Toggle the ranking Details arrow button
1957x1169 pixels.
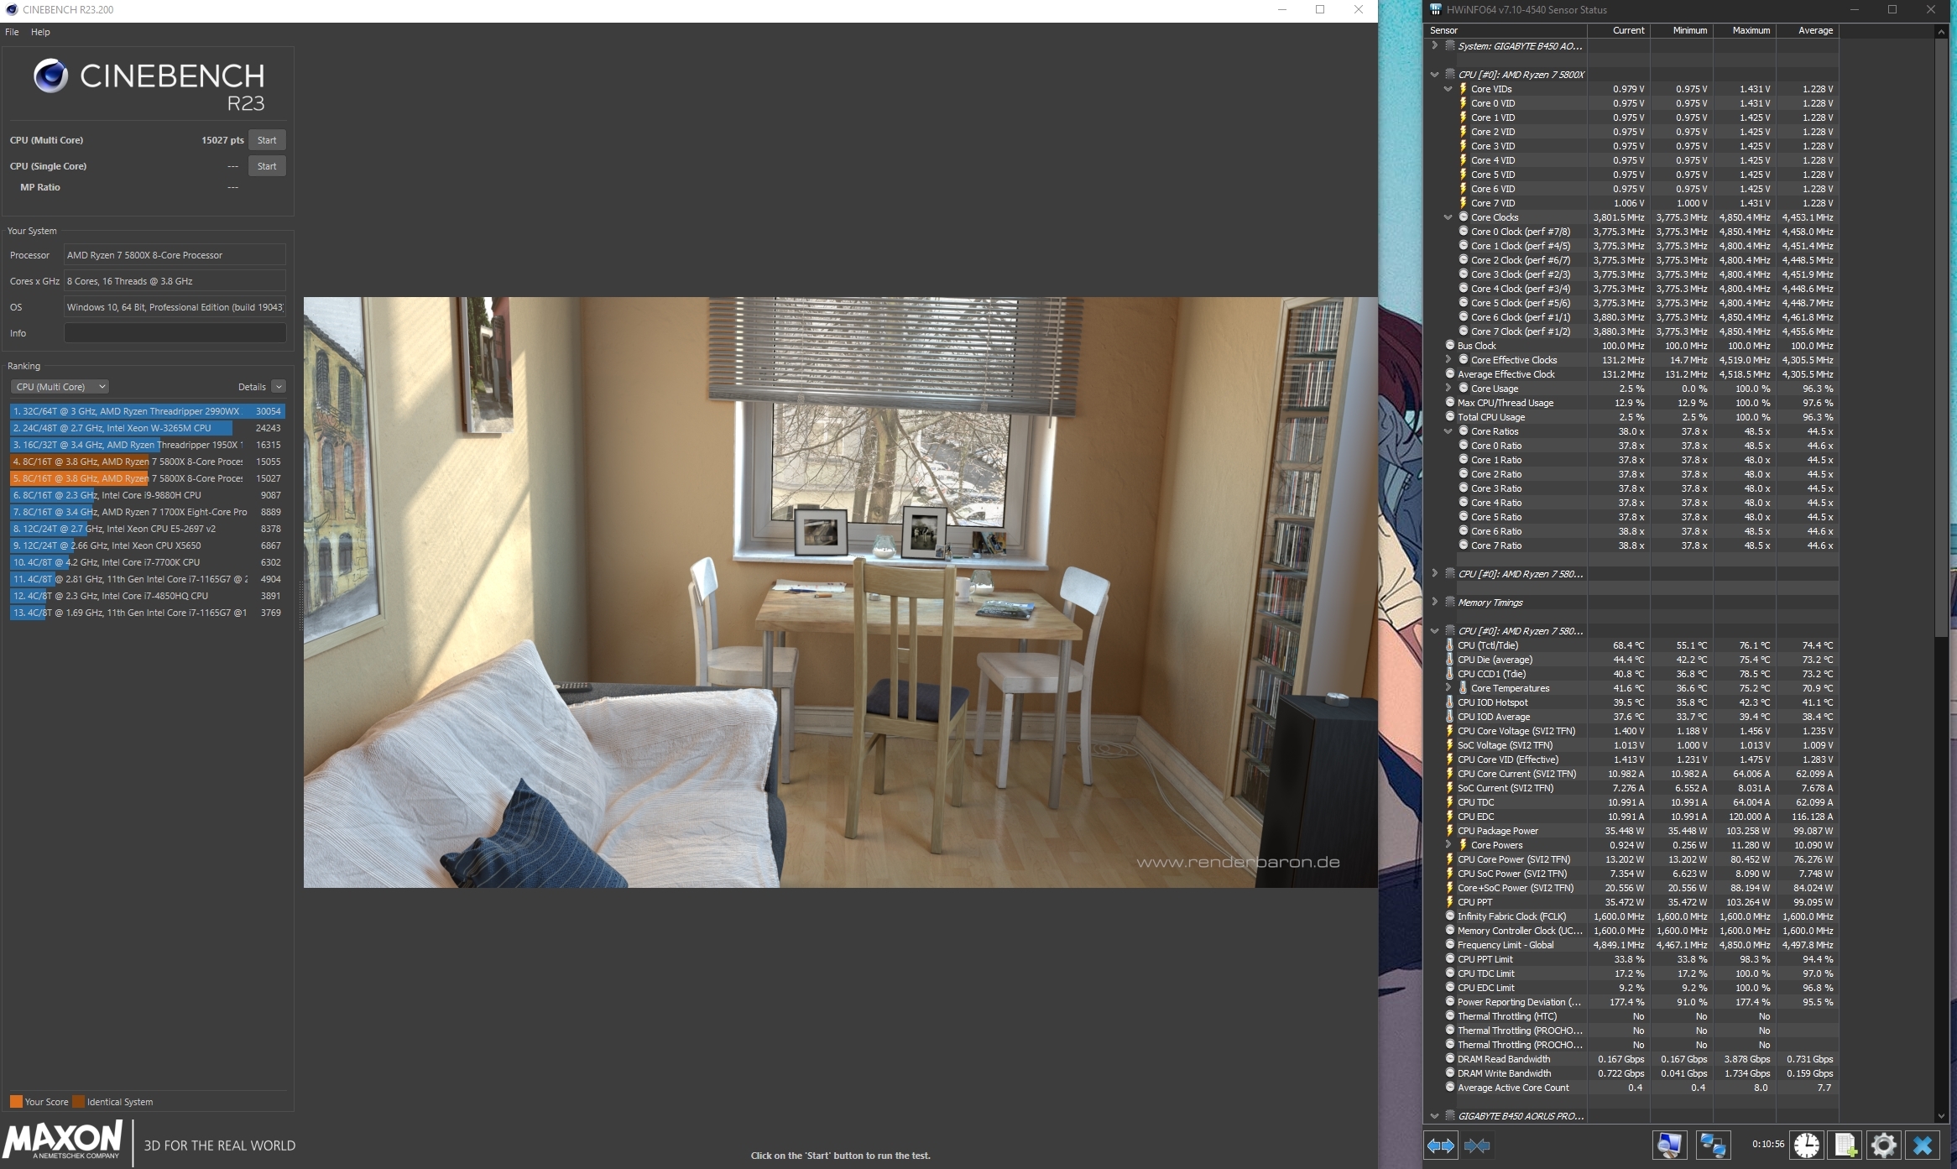(279, 387)
